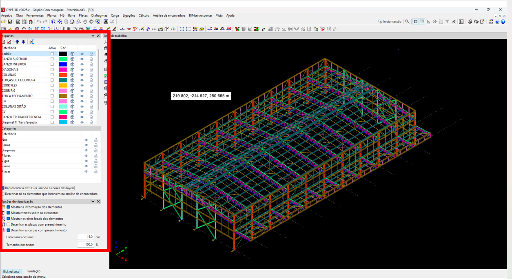The height and width of the screenshot is (279, 512).
Task: Click the red magnet snap icon
Action: (x=31, y=22)
